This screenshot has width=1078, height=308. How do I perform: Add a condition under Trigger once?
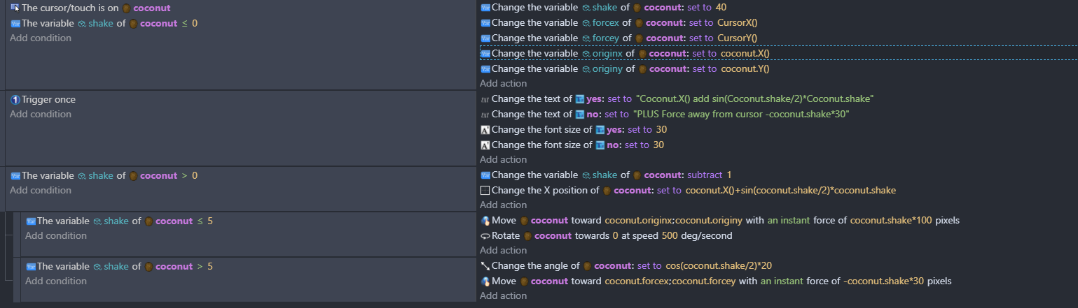pyautogui.click(x=41, y=115)
